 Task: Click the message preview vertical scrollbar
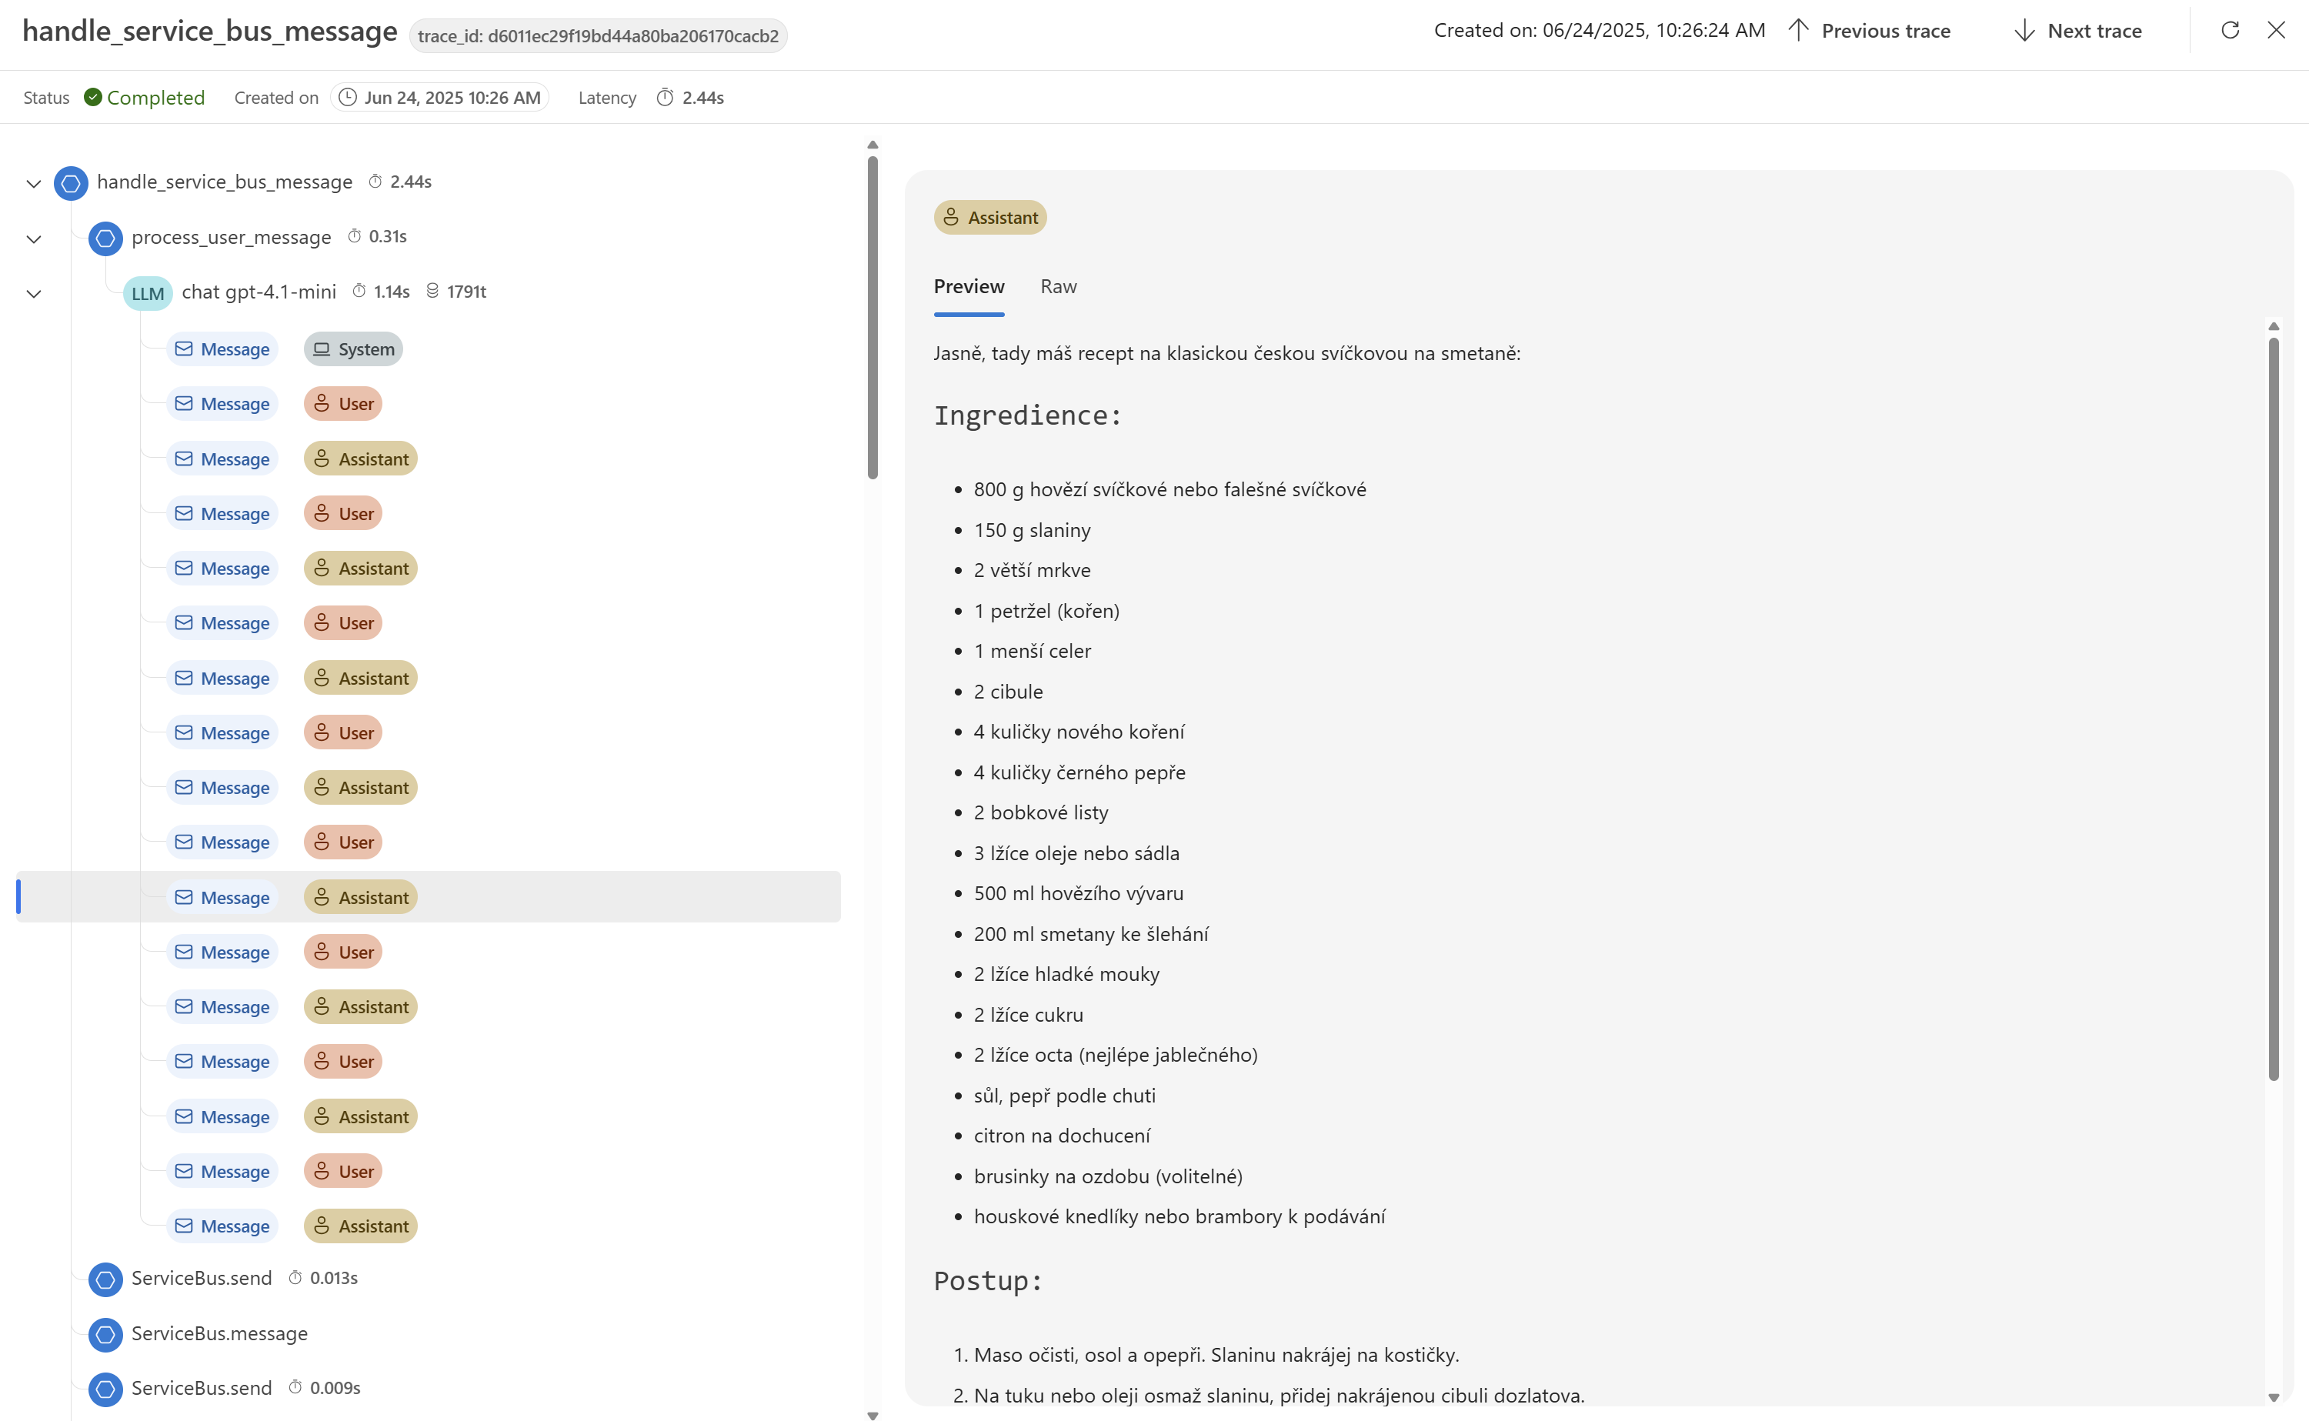pyautogui.click(x=2274, y=709)
